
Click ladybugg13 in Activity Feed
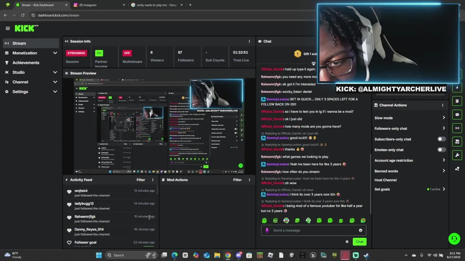click(84, 204)
